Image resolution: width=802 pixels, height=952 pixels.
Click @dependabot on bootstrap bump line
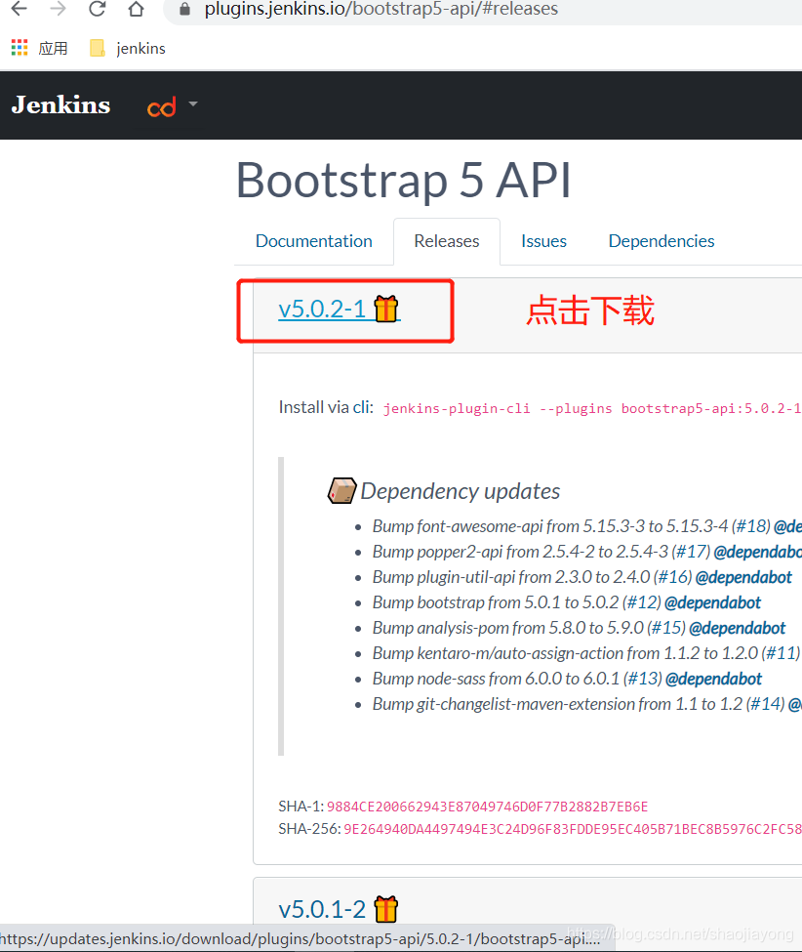713,602
